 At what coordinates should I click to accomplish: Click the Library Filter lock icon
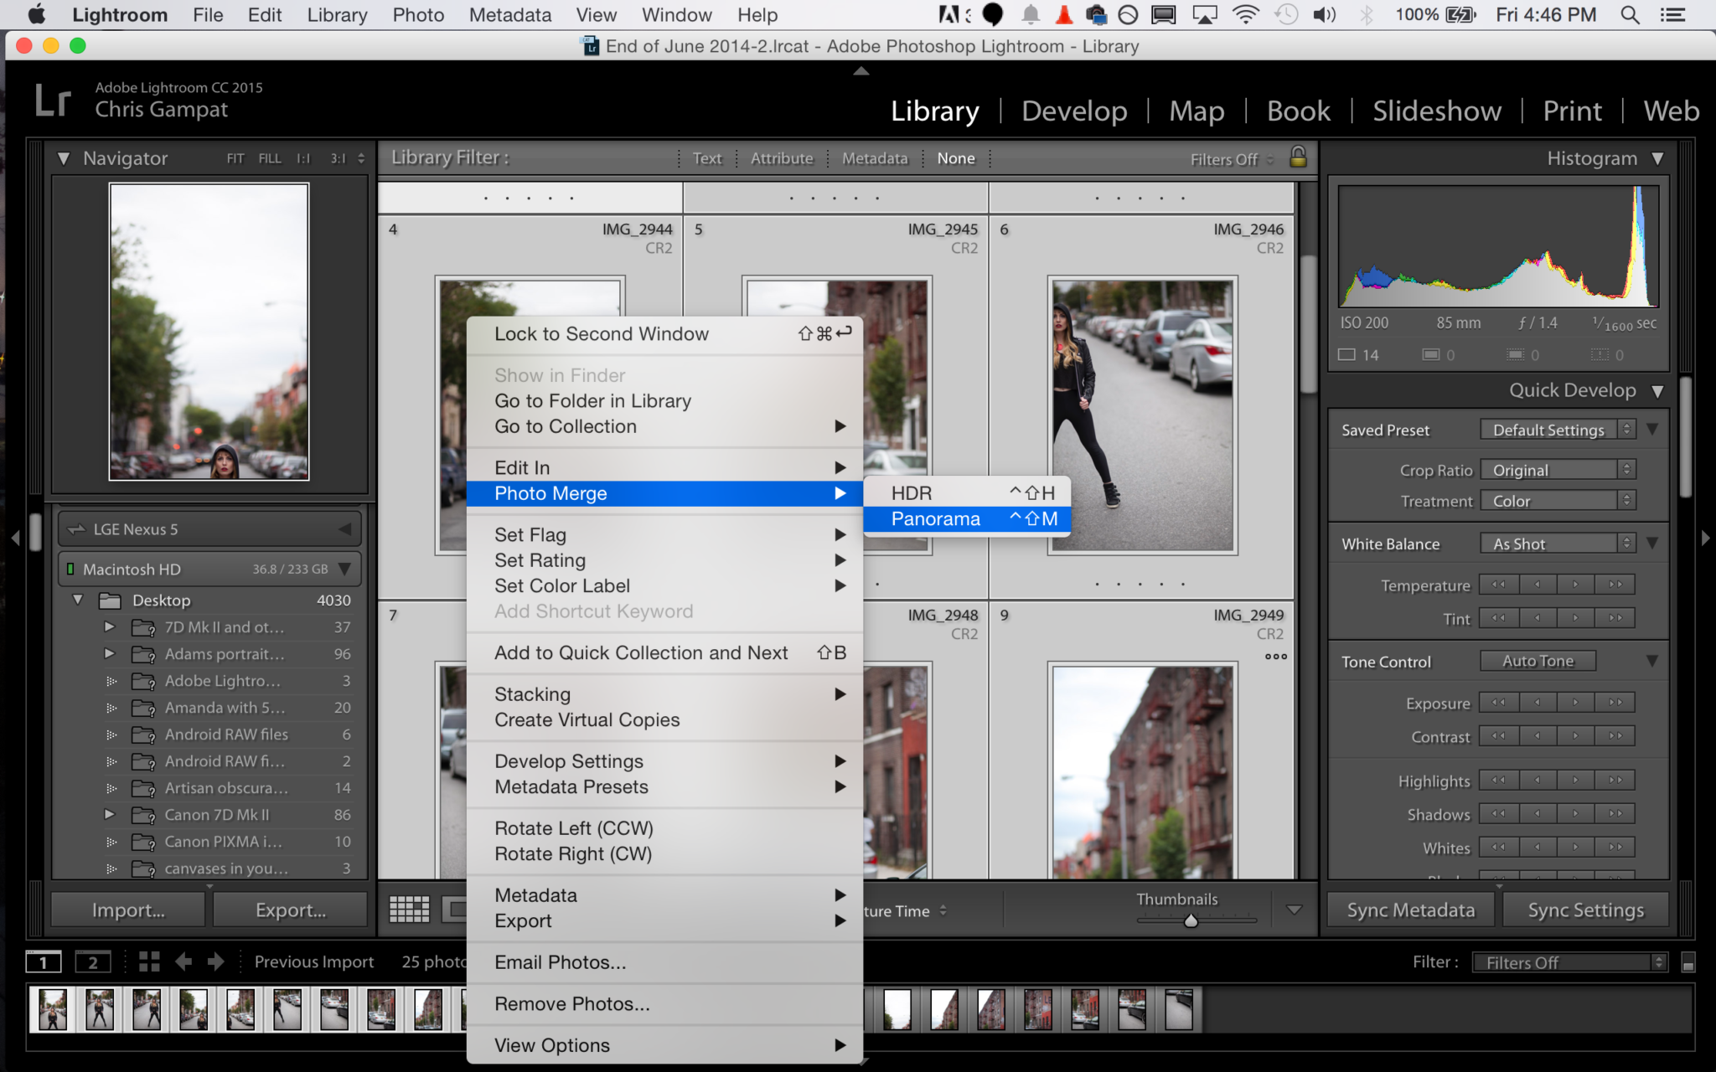click(1298, 157)
